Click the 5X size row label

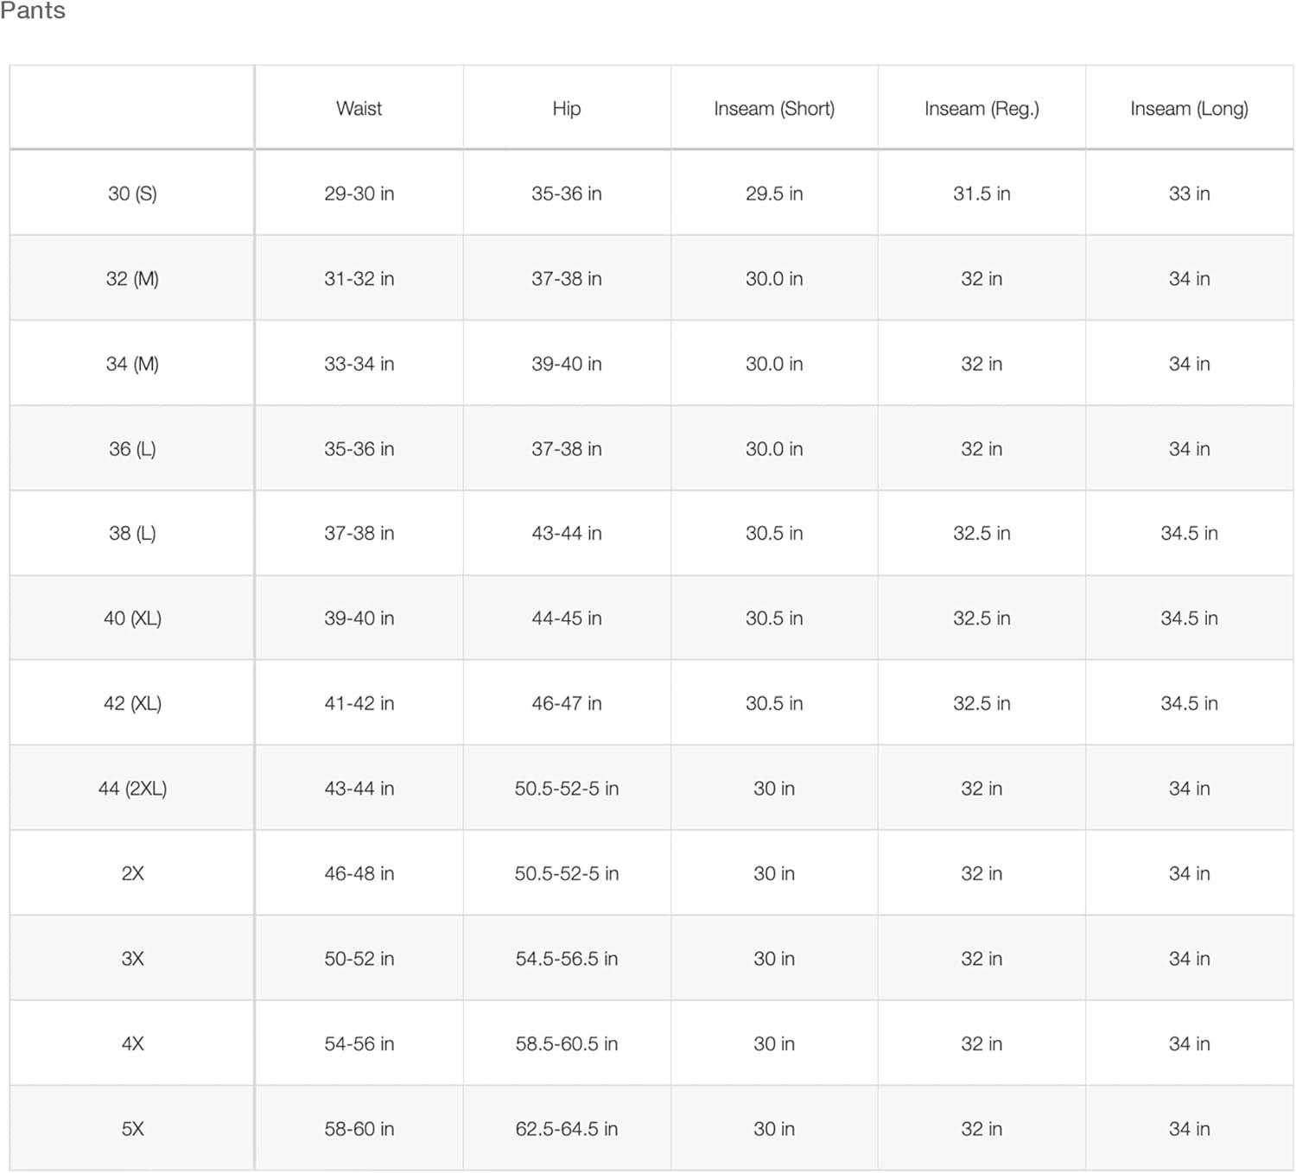tap(132, 1129)
